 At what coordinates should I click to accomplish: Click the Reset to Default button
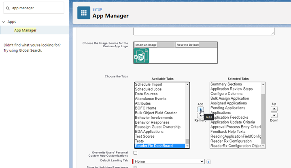(x=187, y=45)
